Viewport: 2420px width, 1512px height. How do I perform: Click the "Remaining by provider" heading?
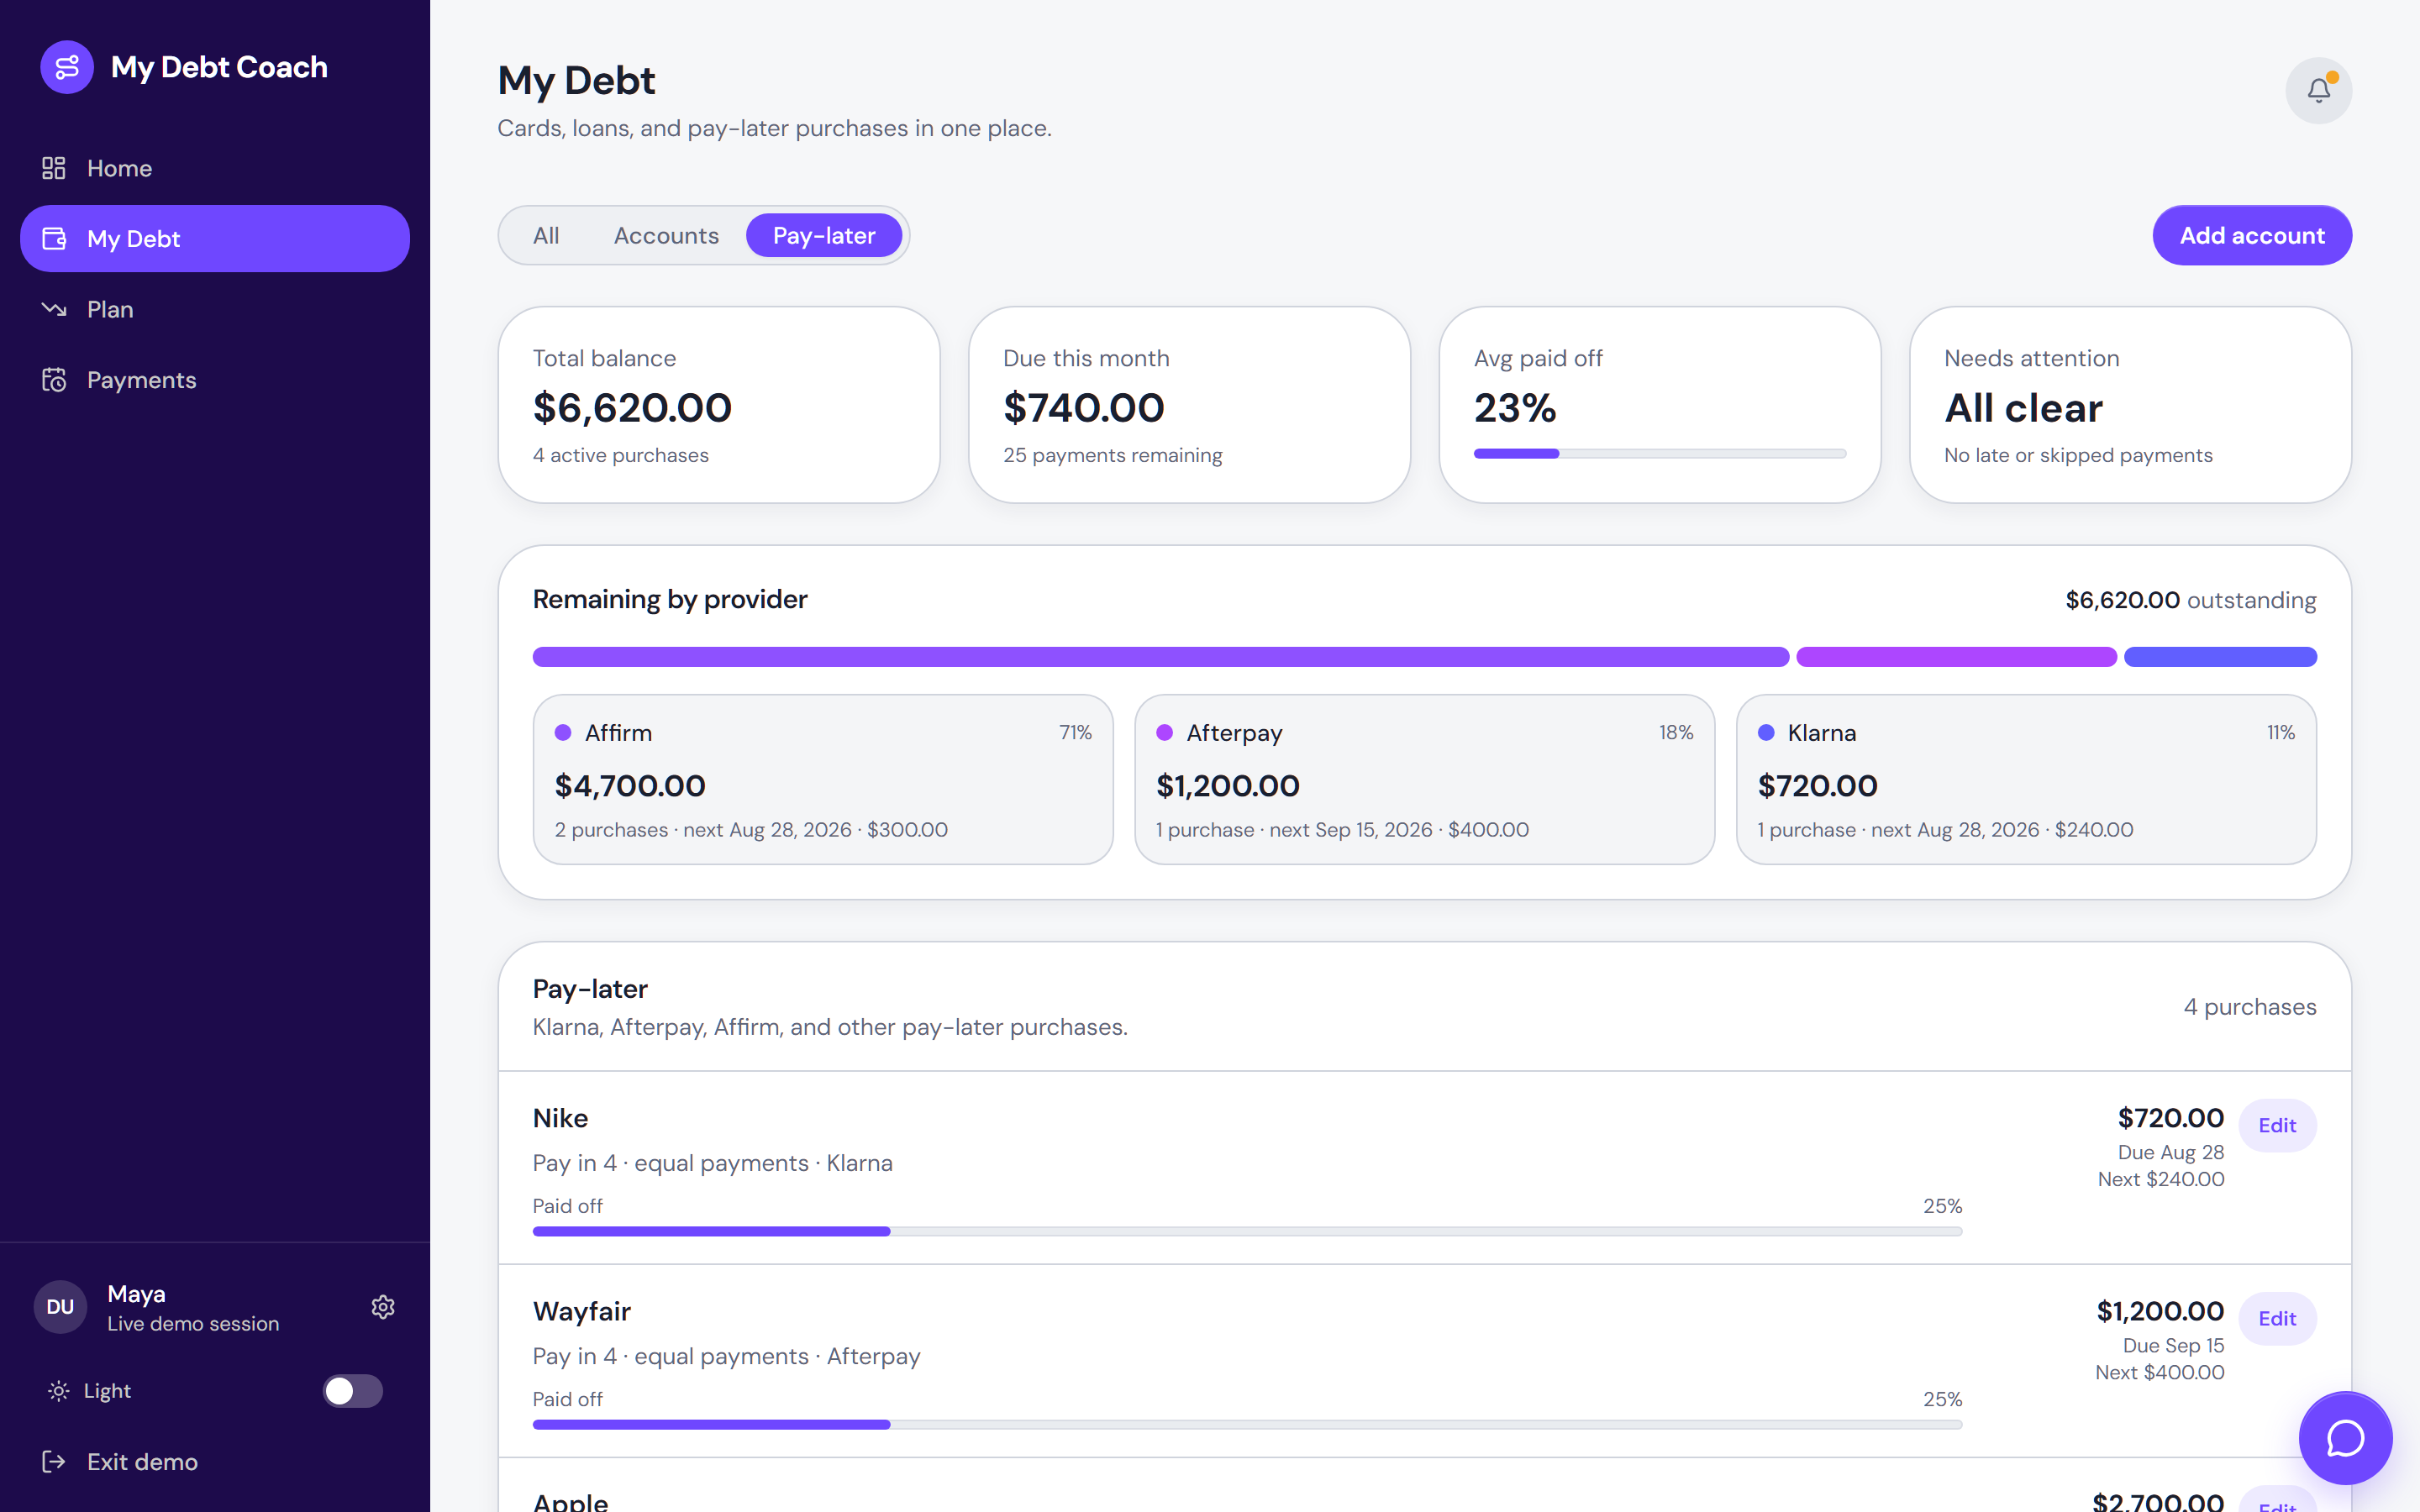coord(669,599)
